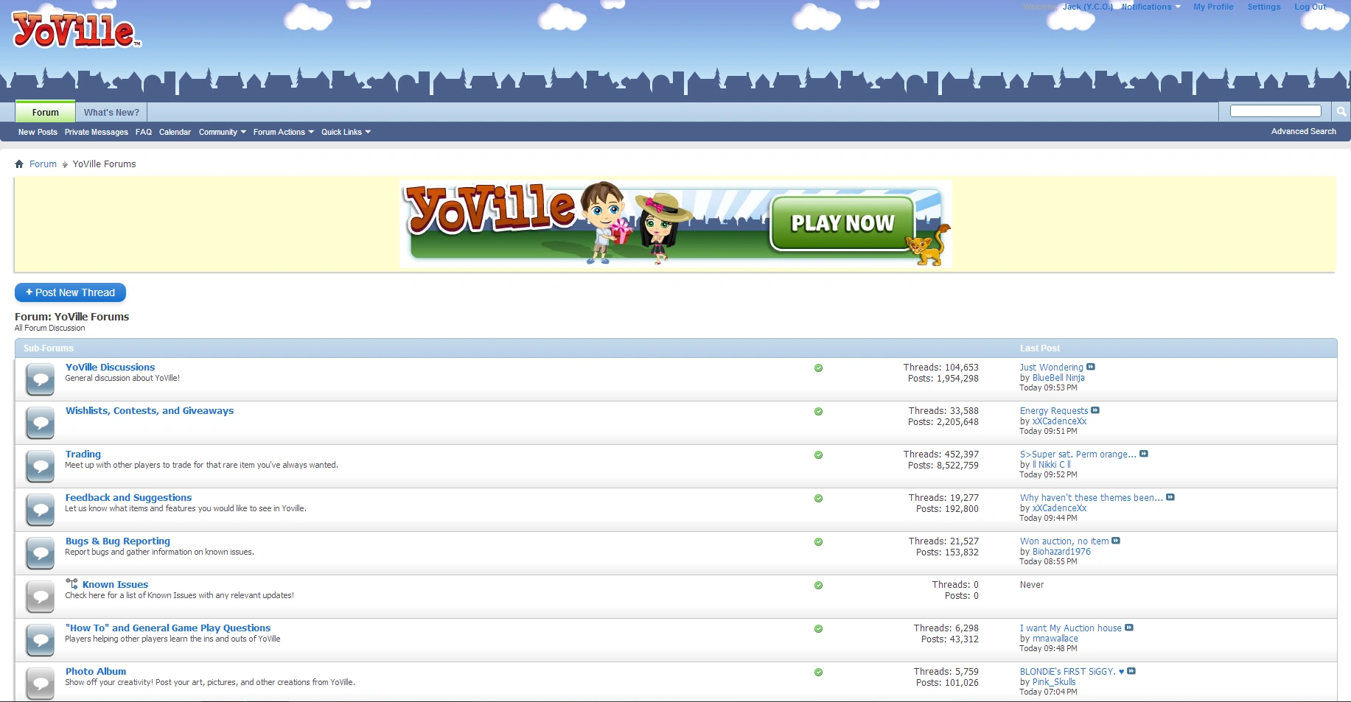Click the forum icon beside Known Issues
This screenshot has height=702, width=1351.
(x=40, y=597)
